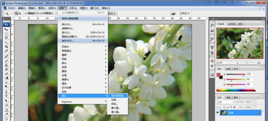Click the navigator zoom percentage field
The image size is (268, 121).
pyautogui.click(x=222, y=63)
